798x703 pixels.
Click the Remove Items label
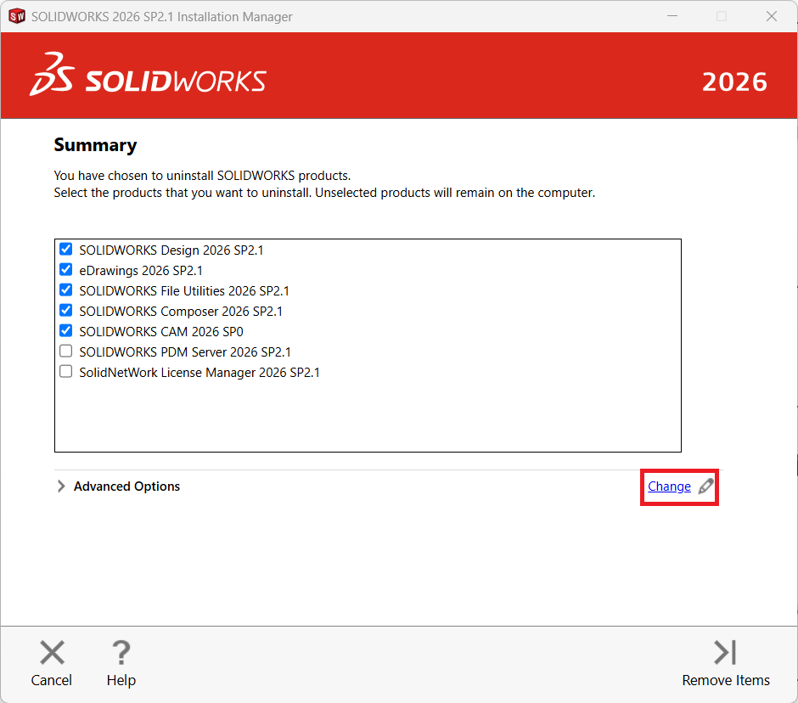(726, 680)
